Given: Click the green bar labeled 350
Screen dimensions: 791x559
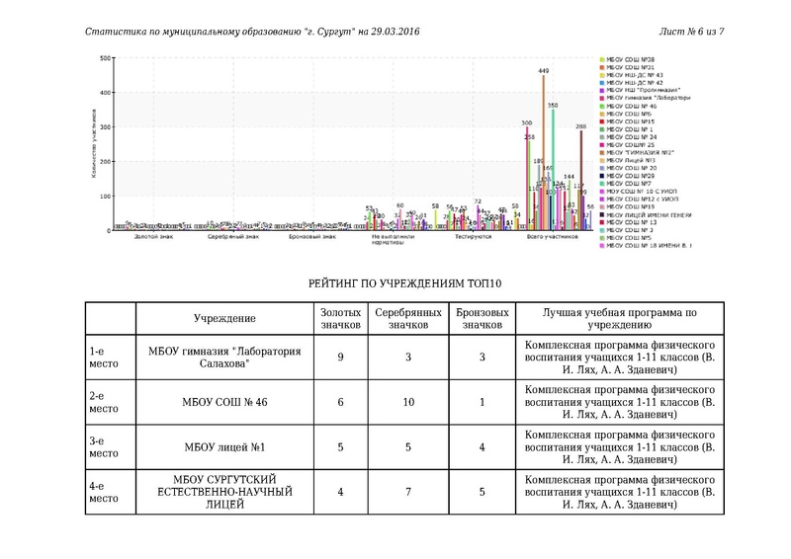Looking at the screenshot, I should tap(553, 170).
